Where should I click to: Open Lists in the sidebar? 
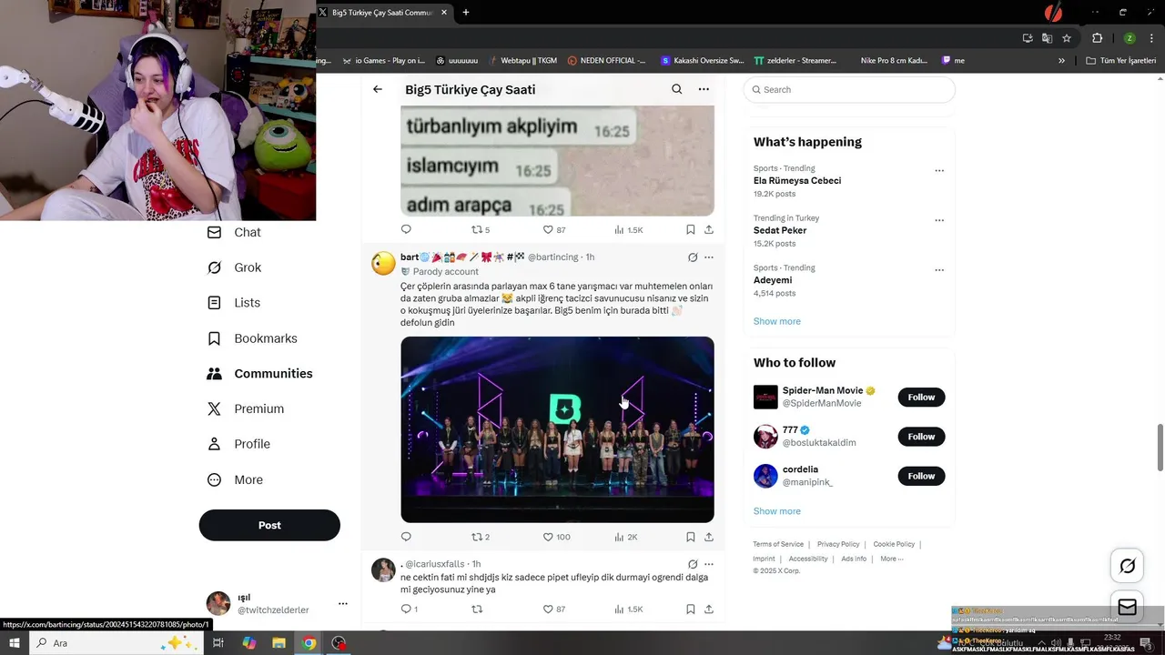click(233, 303)
